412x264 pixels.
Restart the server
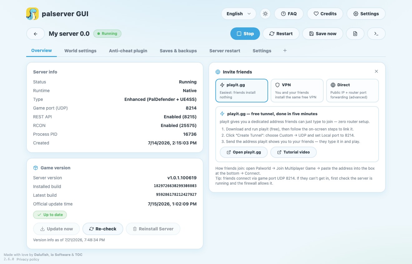pos(281,34)
